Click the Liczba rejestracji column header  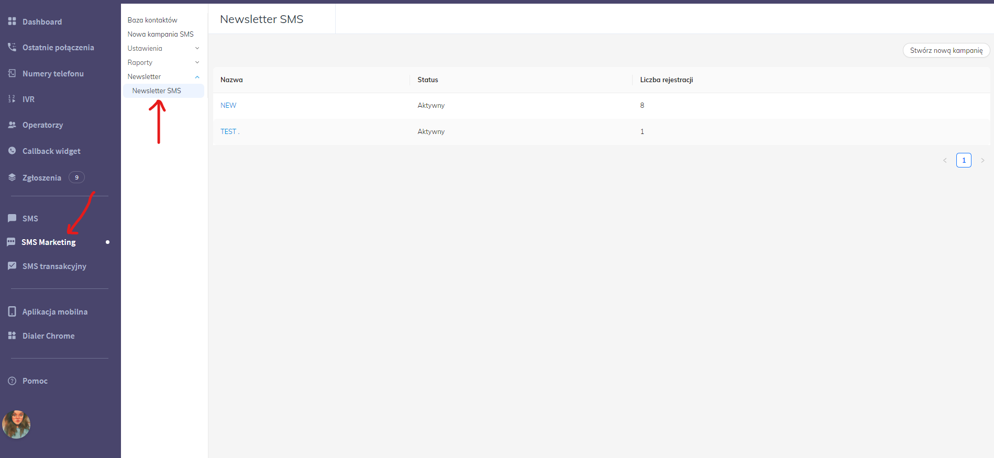click(x=666, y=80)
